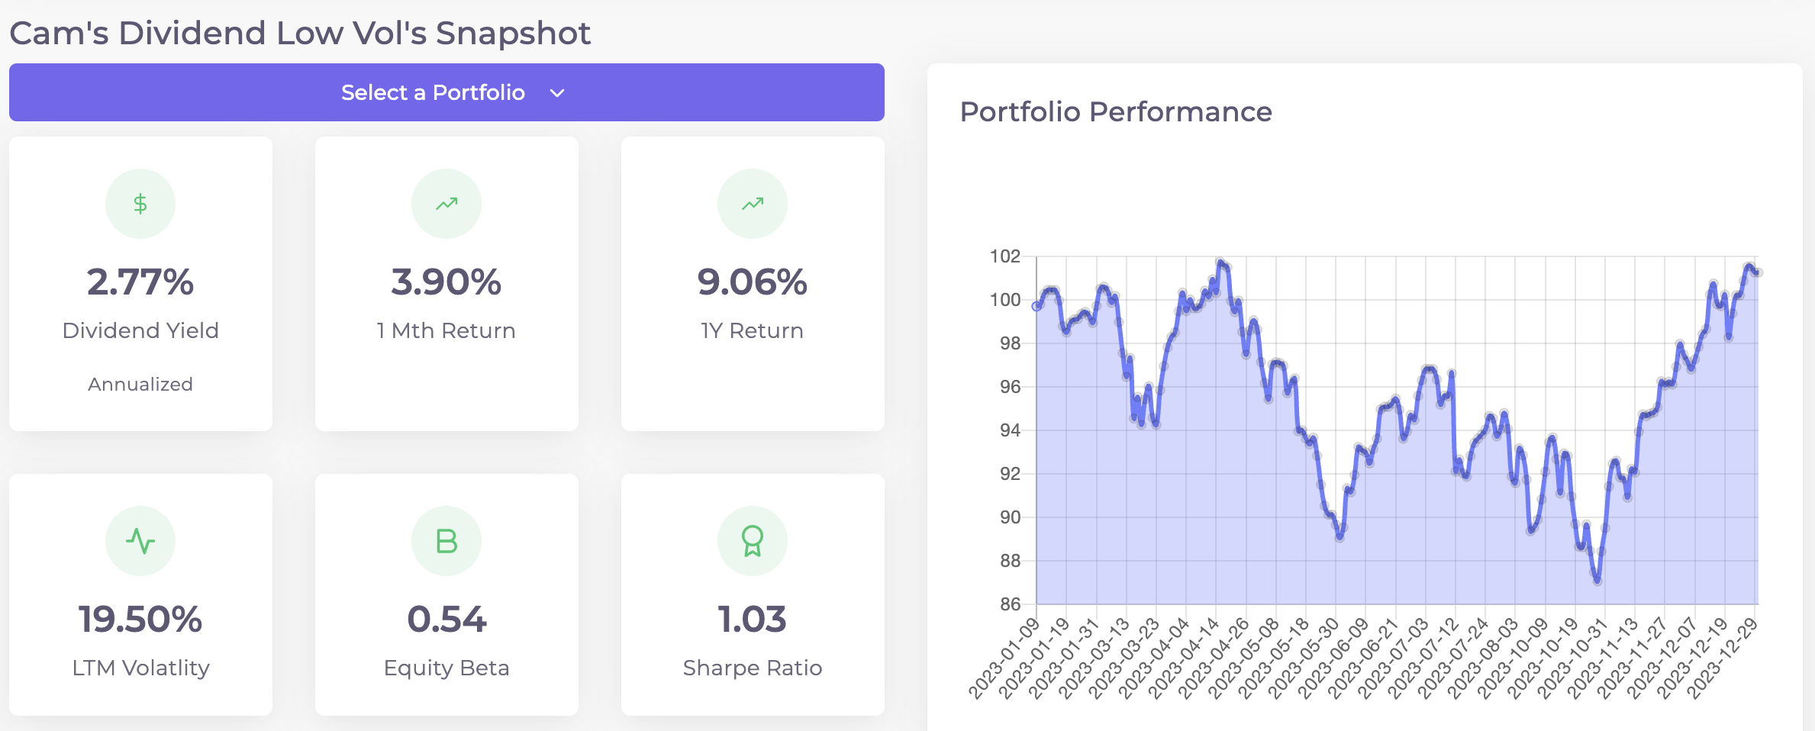Click the growth arrow icon on 1Y Return card
The image size is (1815, 731).
753,203
